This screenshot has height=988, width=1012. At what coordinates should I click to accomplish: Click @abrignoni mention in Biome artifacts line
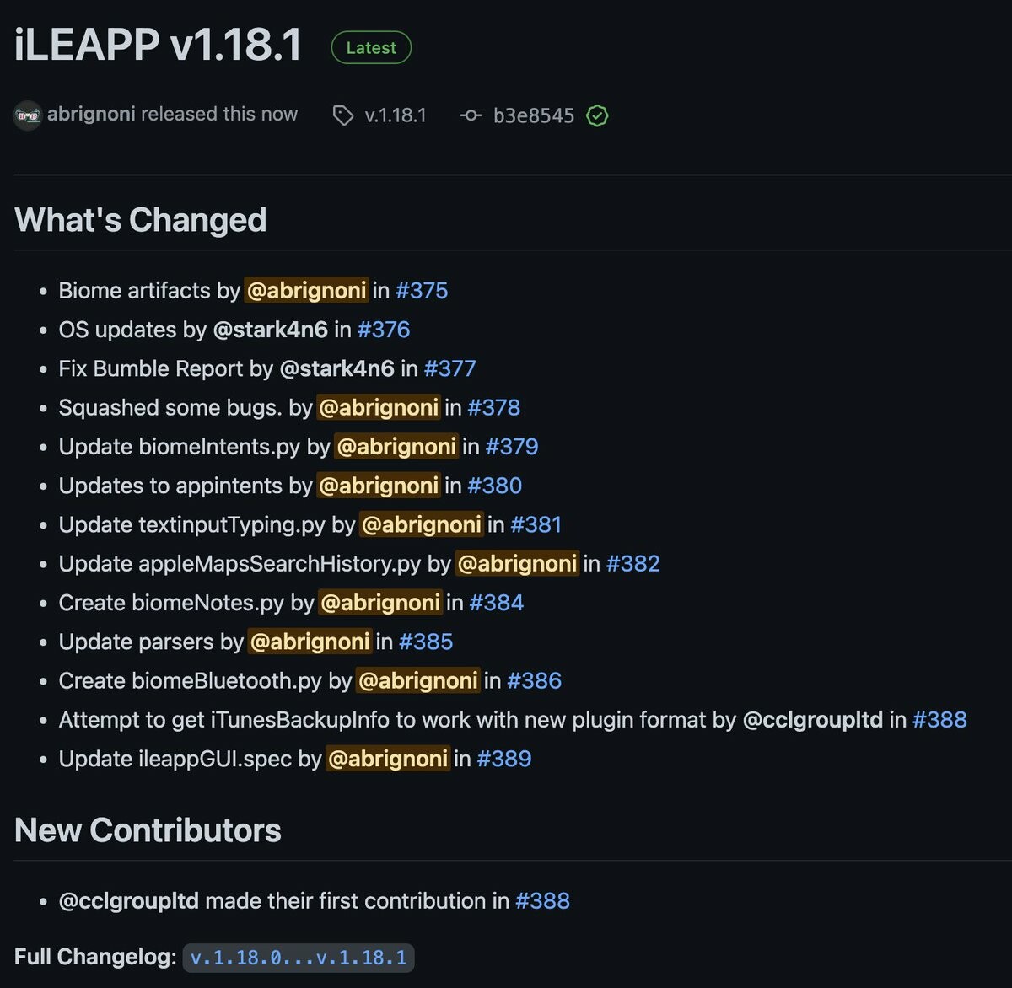pyautogui.click(x=306, y=291)
